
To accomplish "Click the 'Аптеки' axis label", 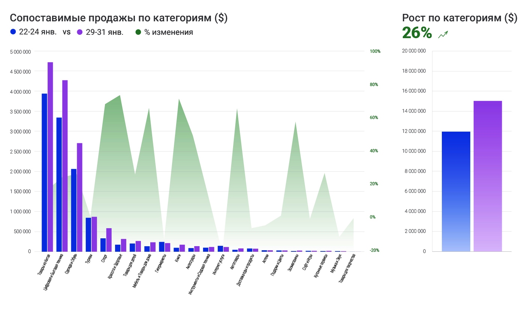I will (x=265, y=259).
